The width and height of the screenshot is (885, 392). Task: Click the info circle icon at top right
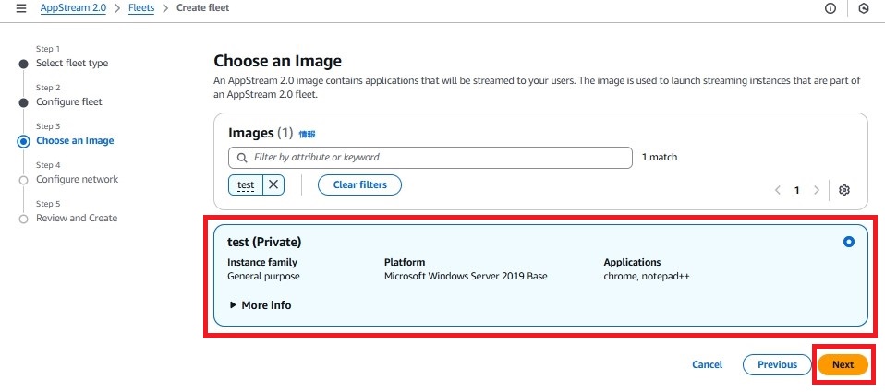point(830,8)
